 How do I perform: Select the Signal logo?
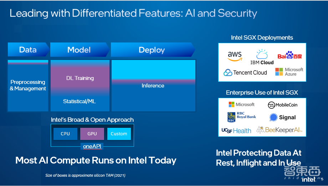coord(283,117)
